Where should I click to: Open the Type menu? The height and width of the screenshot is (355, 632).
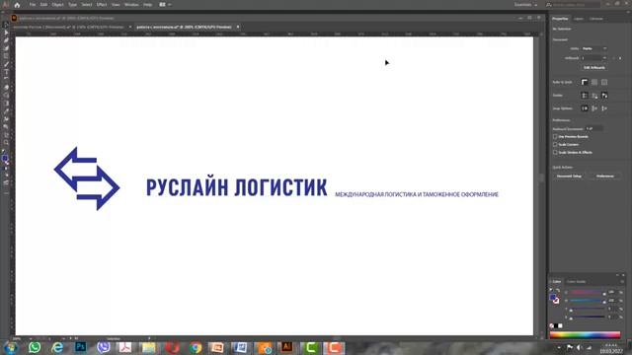(72, 5)
